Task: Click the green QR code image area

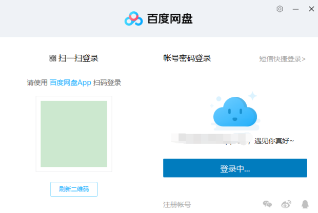Action: (x=74, y=134)
